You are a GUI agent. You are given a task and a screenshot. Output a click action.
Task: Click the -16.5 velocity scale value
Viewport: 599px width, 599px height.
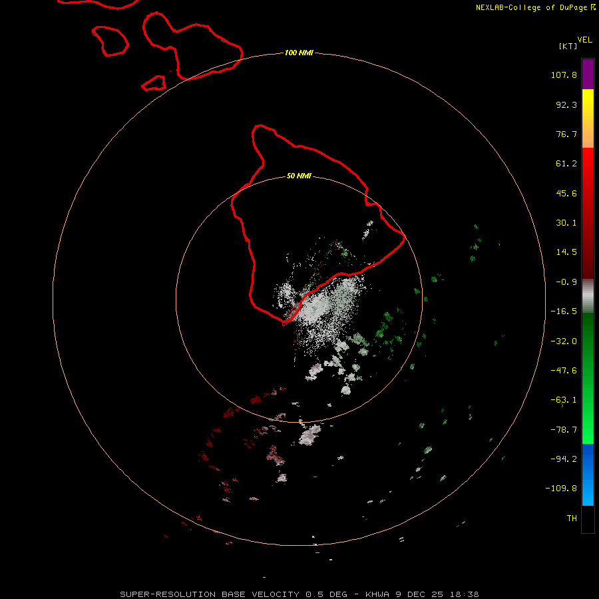point(564,311)
